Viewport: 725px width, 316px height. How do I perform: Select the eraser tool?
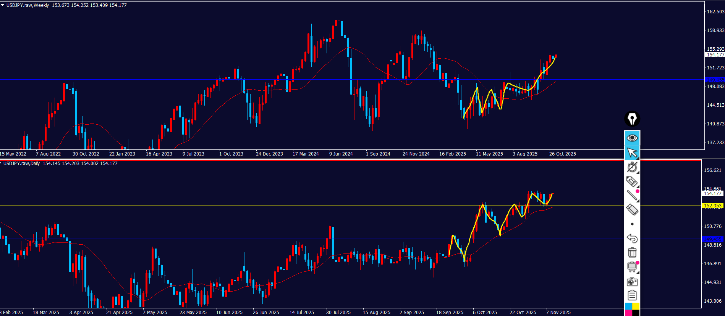(632, 209)
